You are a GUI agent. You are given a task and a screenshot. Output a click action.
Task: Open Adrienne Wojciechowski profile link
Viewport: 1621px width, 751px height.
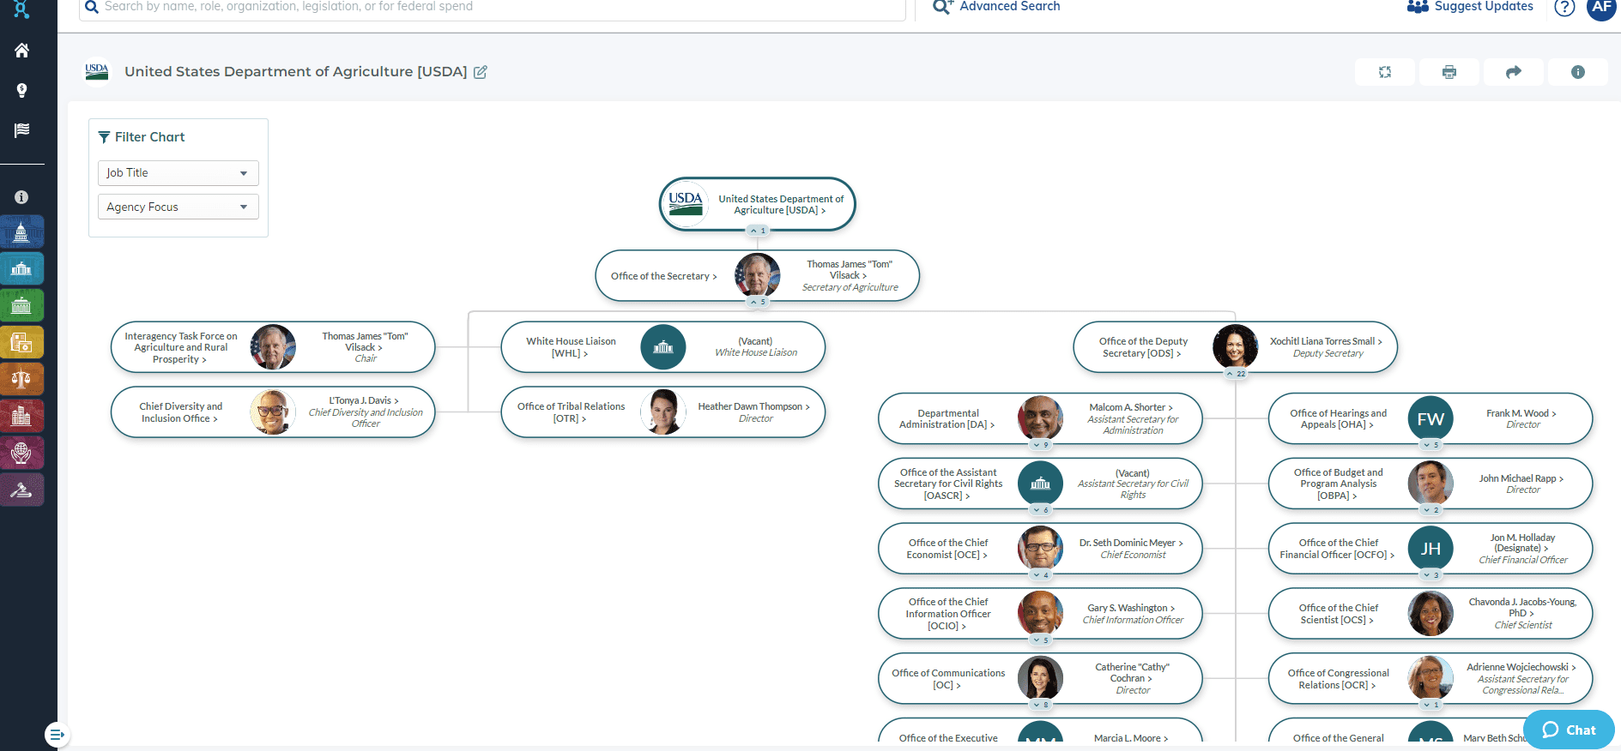[1521, 667]
